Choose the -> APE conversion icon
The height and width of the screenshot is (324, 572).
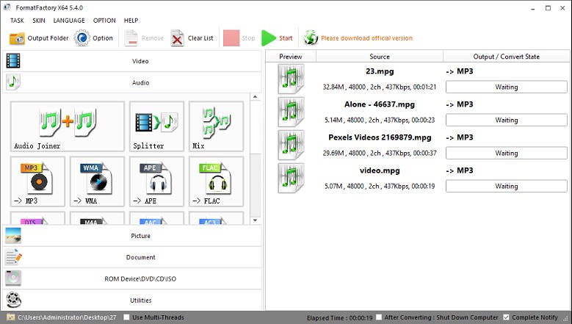[x=156, y=181]
